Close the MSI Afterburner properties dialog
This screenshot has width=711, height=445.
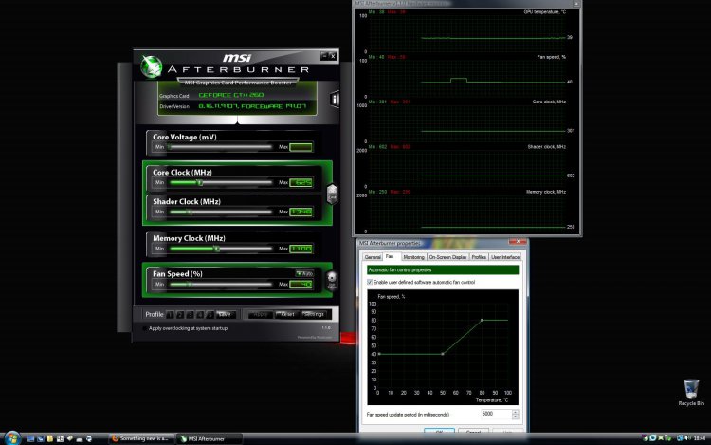pyautogui.click(x=518, y=242)
